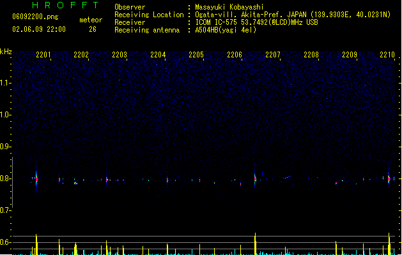Click the meteor count label
Image resolution: width=402 pixels, height=255 pixels.
pyautogui.click(x=91, y=20)
